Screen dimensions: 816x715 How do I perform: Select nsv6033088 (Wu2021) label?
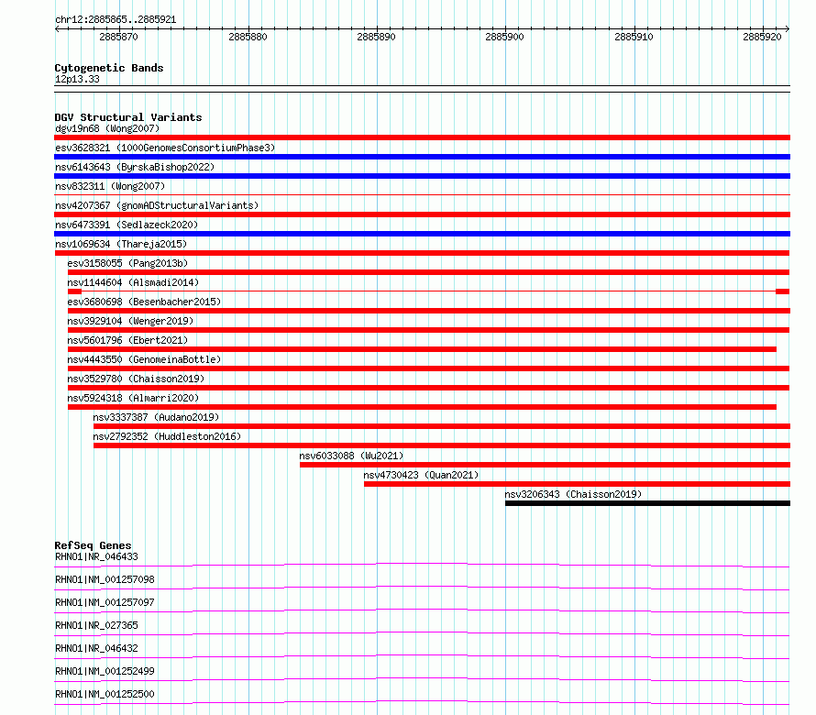point(351,456)
